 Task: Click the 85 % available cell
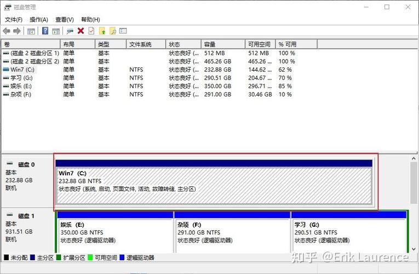[x=285, y=86]
